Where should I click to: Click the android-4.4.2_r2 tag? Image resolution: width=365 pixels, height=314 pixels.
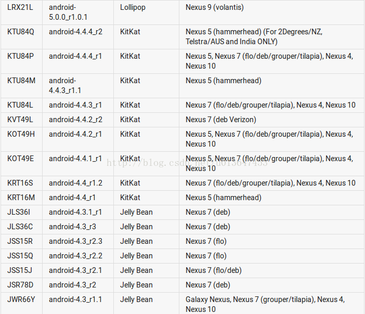point(75,120)
